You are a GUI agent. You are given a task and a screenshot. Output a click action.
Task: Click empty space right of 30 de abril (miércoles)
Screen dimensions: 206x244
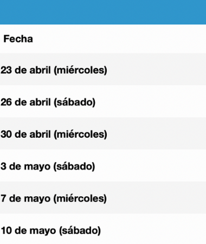click(156, 133)
